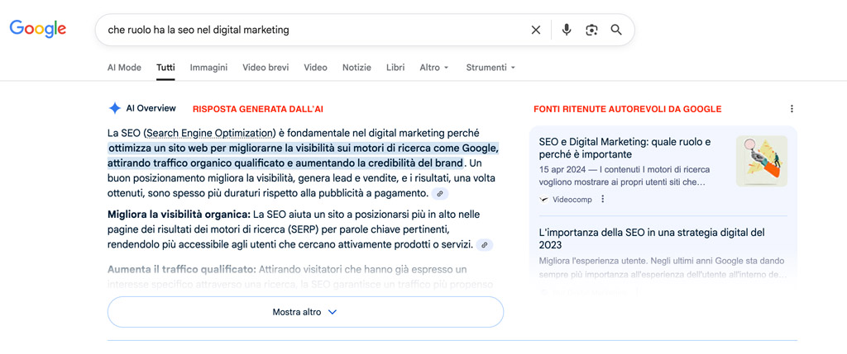The image size is (847, 354).
Task: Switch to the Immagini tab
Action: (208, 68)
